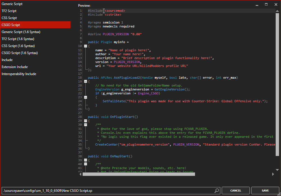Click the vertical scrollbar up arrow
This screenshot has height=196, width=281.
coord(277,11)
